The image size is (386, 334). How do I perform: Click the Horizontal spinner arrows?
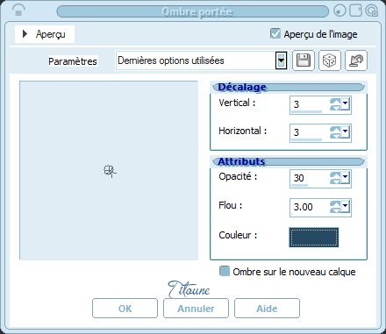coord(335,132)
